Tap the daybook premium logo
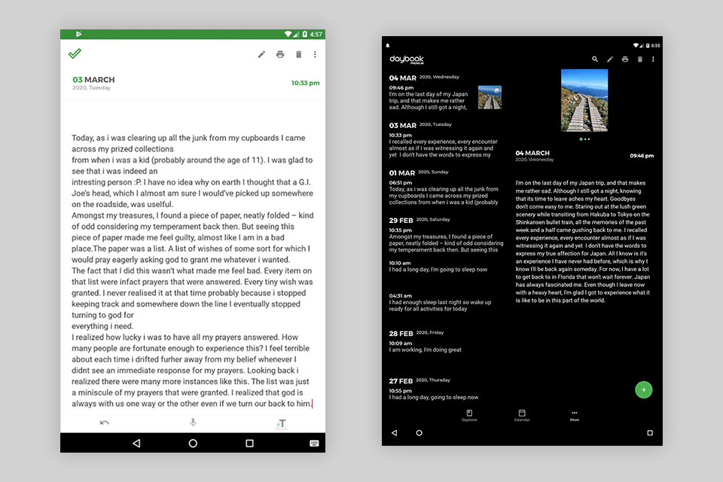Screen dimensions: 723x482 (x=406, y=59)
